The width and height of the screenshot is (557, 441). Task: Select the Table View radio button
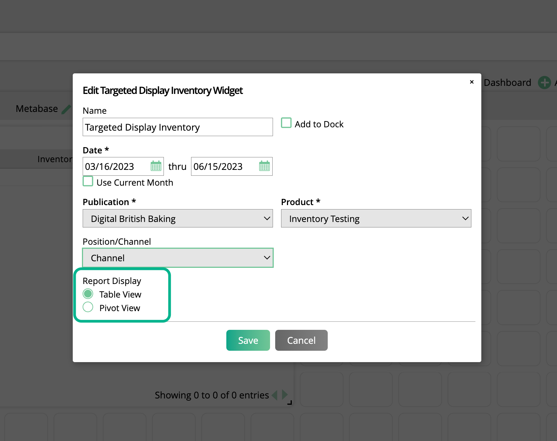pos(88,294)
